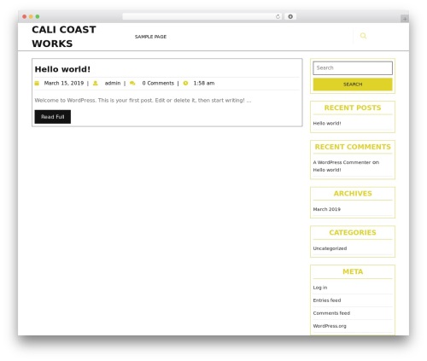Click the Meta widget heading
The image size is (427, 361).
(353, 271)
